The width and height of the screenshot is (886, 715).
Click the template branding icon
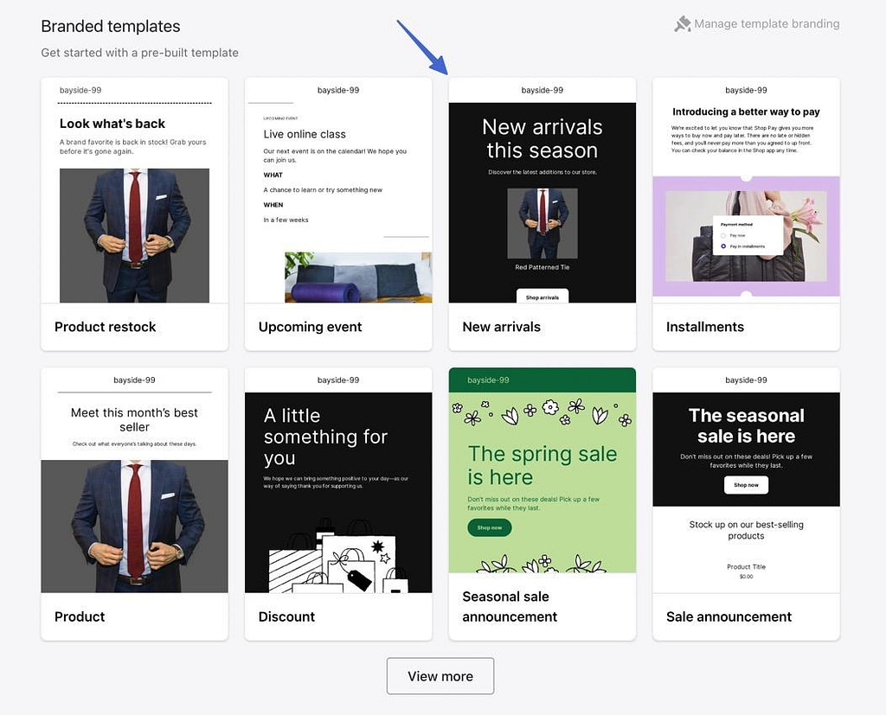coord(681,23)
